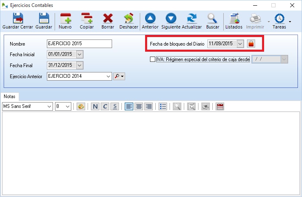Open the font size 8 dropdown

68,106
